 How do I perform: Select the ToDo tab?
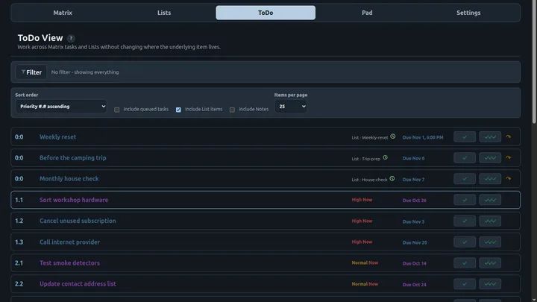(x=266, y=13)
